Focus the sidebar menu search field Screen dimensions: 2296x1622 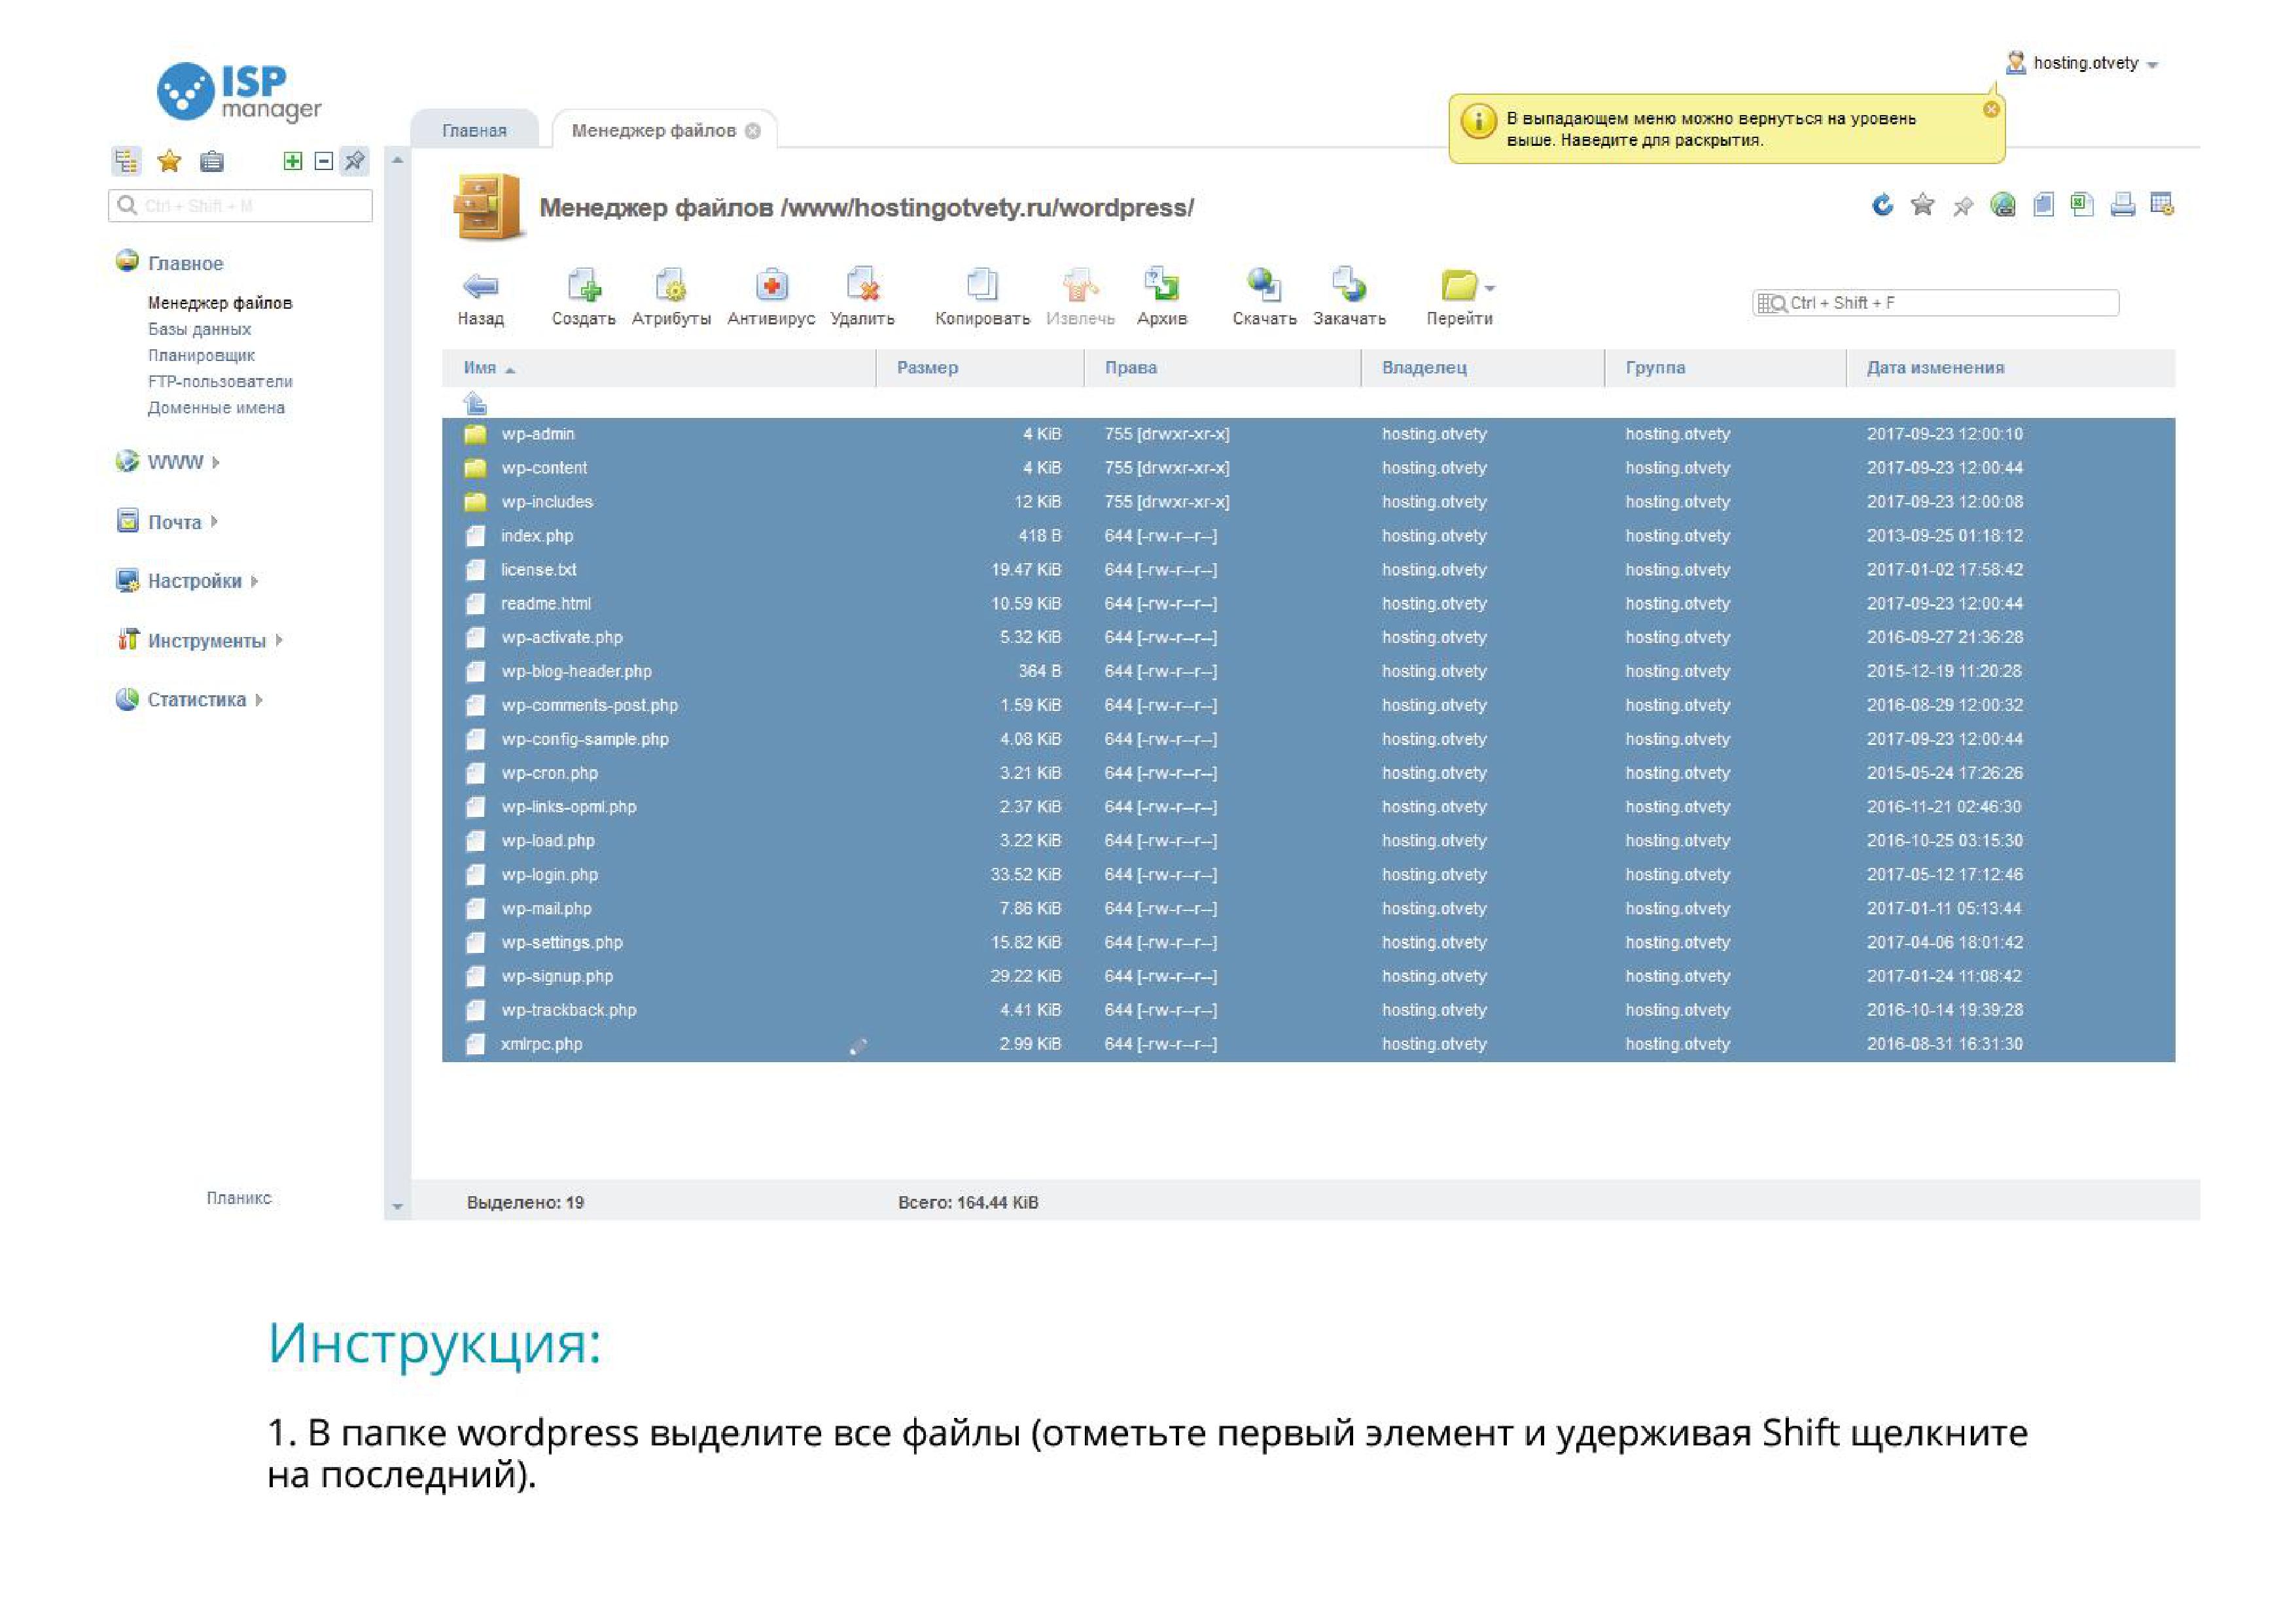(240, 206)
